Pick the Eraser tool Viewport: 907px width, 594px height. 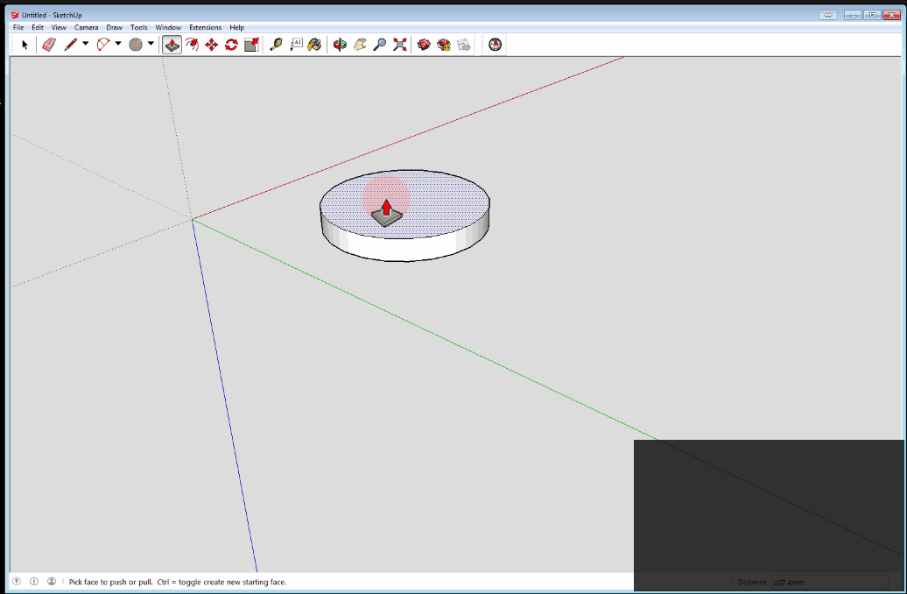[48, 45]
